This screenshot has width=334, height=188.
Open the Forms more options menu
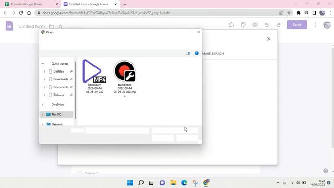click(315, 25)
